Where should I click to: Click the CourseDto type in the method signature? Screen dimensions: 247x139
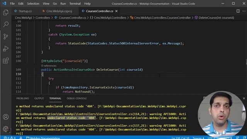[x=85, y=69]
